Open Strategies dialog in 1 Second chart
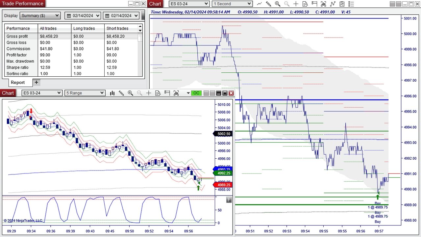 coord(333,4)
